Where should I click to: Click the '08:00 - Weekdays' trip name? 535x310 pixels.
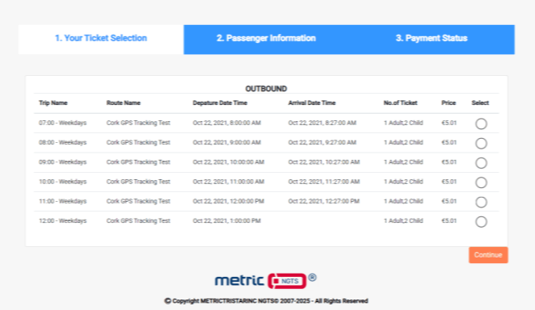point(62,142)
